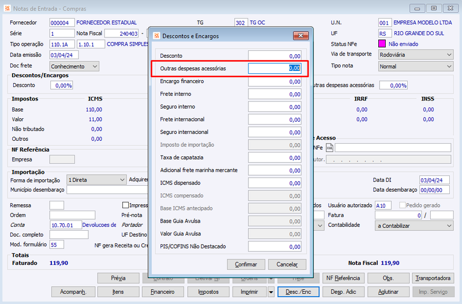
Task: Click the XML file icon beside NFe
Action: [x=329, y=148]
